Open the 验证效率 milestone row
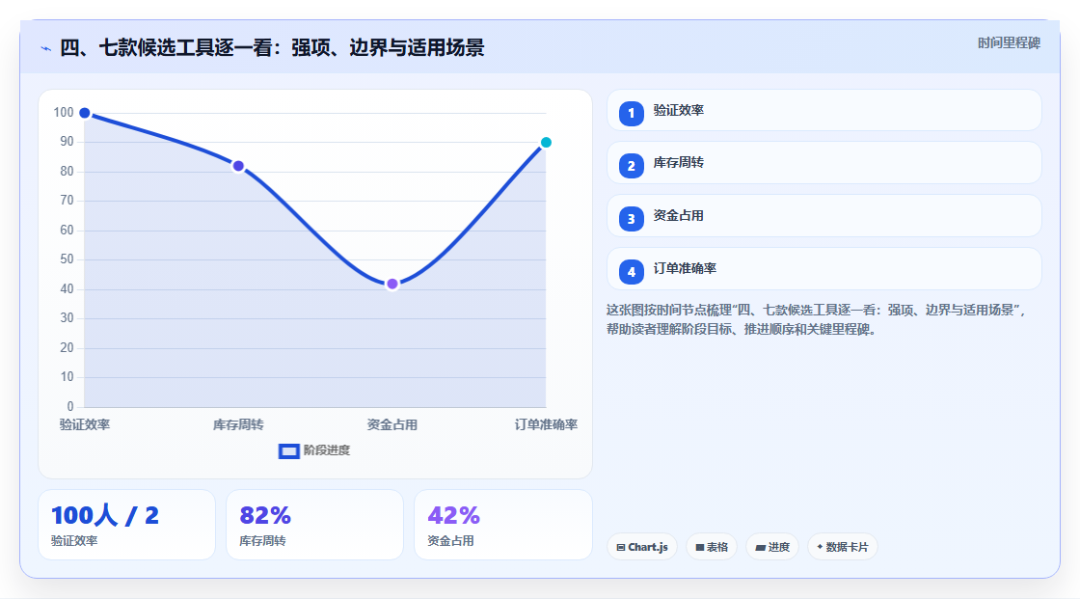Viewport: 1080px width, 599px height. 823,110
